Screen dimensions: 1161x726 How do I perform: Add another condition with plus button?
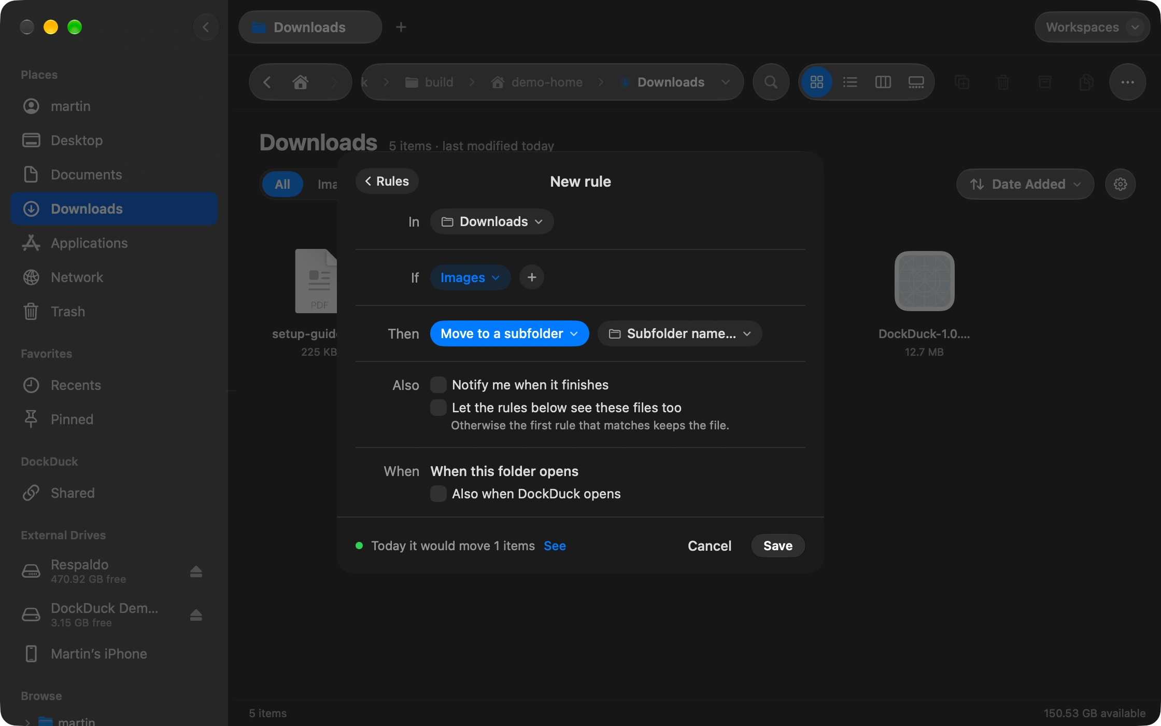[x=532, y=277]
